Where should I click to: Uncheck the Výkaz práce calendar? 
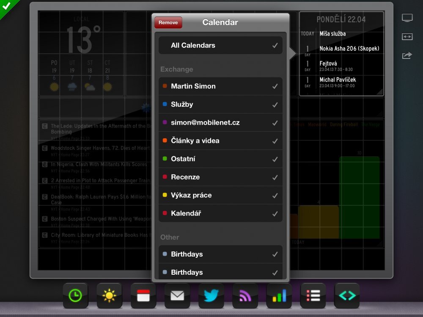(220, 195)
